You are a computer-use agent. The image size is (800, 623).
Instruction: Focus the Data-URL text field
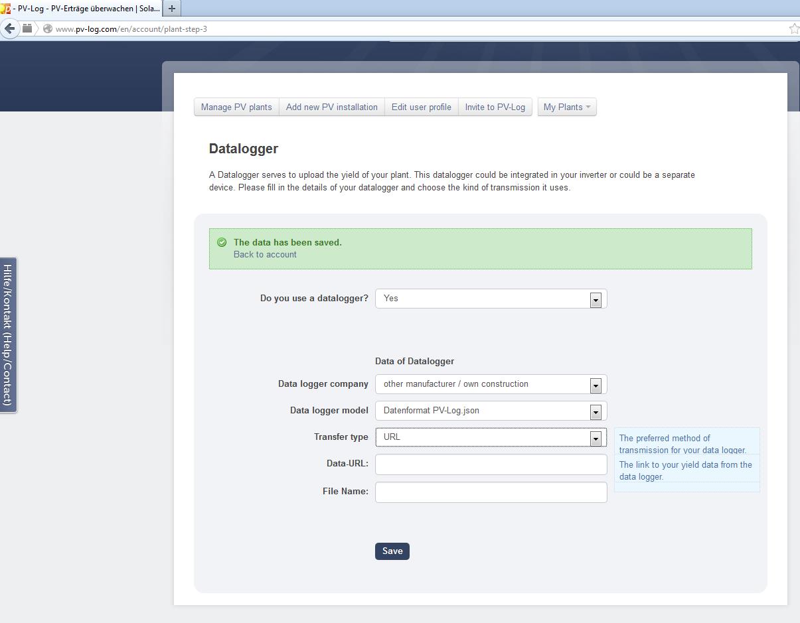coord(491,464)
